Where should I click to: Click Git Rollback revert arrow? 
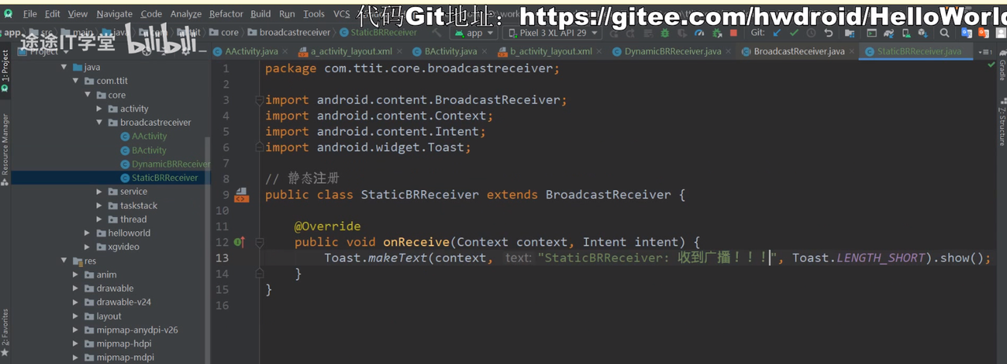828,33
